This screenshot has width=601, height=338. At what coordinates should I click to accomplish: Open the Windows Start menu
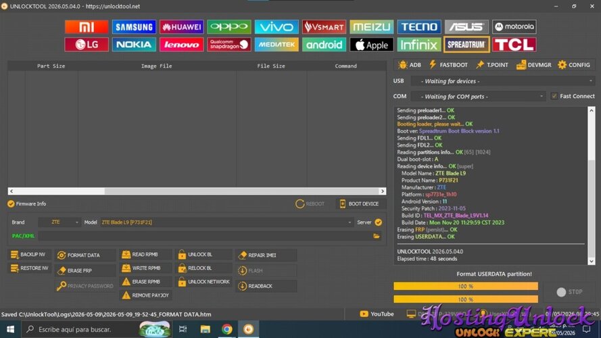pos(10,329)
